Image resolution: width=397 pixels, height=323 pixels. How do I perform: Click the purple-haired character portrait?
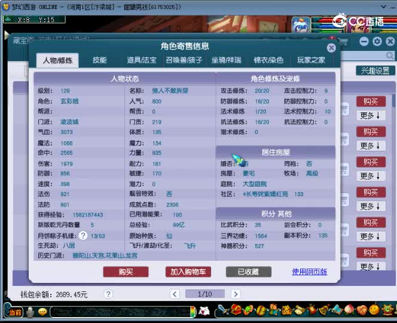pyautogui.click(x=359, y=25)
